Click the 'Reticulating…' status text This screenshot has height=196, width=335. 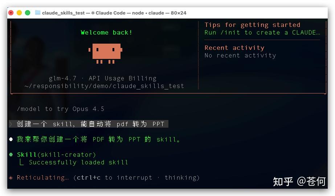pos(43,178)
